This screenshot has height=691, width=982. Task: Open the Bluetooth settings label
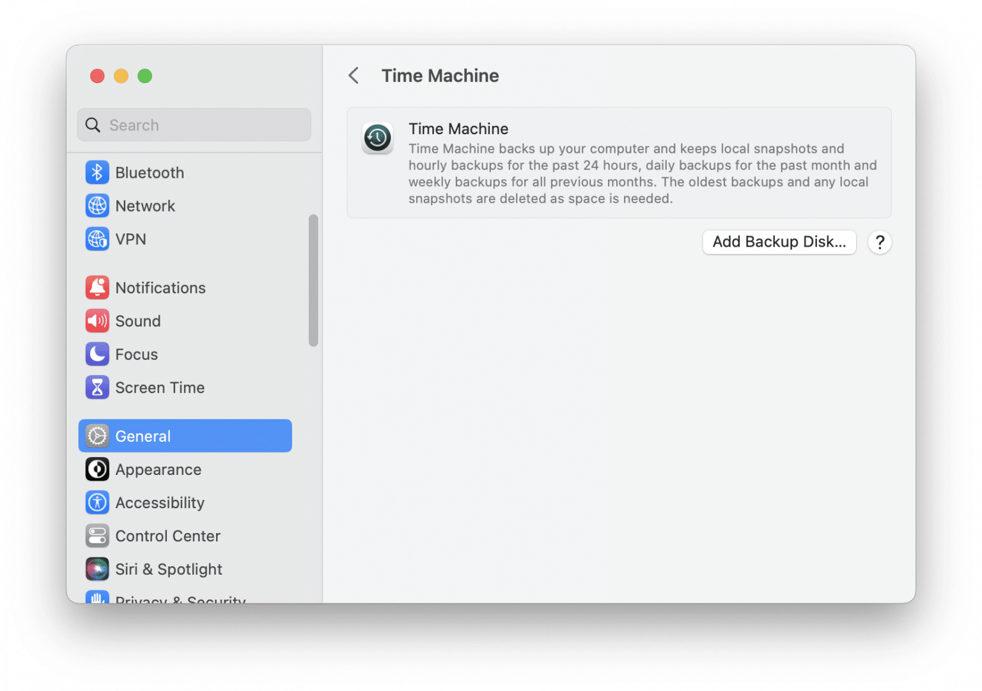click(x=150, y=173)
